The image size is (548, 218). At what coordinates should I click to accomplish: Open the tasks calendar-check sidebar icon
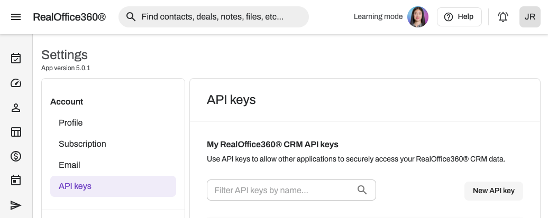(16, 58)
